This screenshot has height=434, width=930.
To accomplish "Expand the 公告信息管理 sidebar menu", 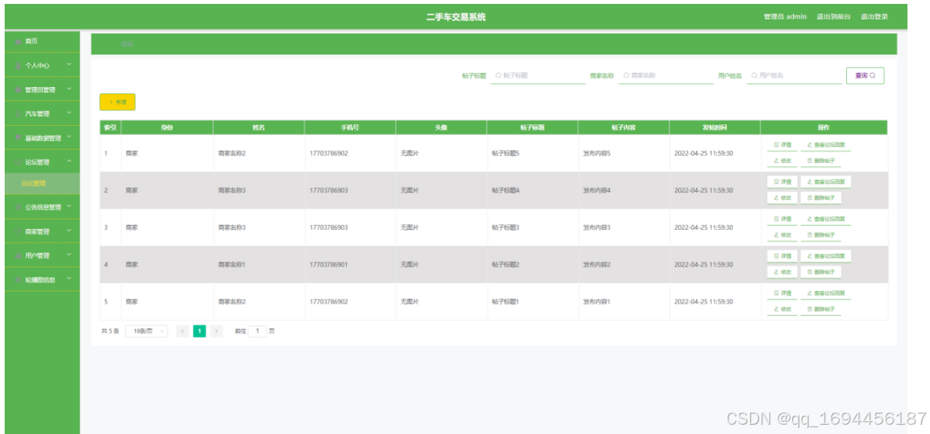I will click(41, 207).
